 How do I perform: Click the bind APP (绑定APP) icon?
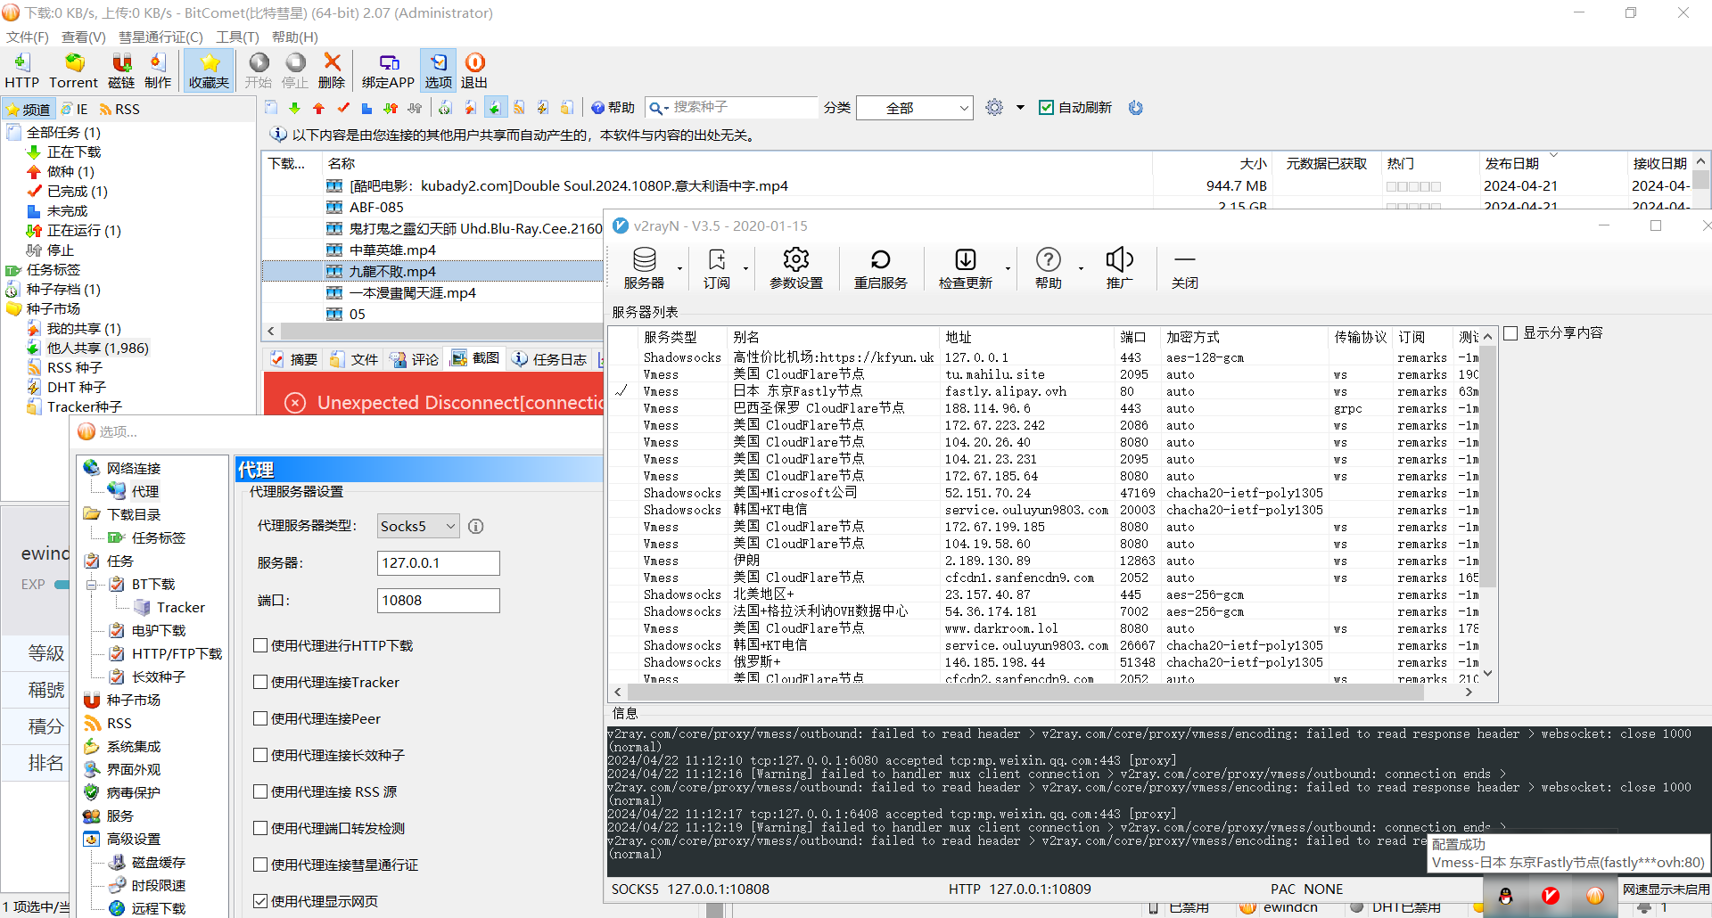point(388,70)
